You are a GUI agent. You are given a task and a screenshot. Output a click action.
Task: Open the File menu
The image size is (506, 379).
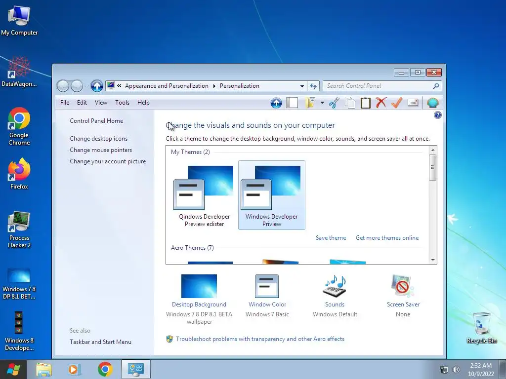(65, 103)
